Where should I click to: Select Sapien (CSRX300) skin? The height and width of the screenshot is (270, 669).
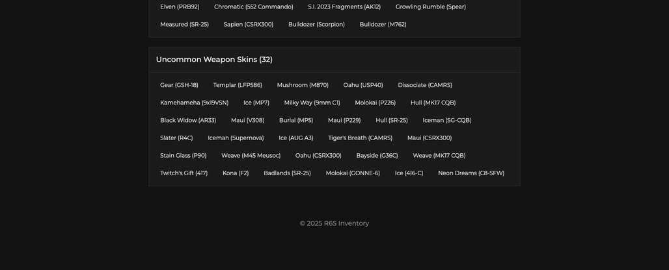(249, 25)
